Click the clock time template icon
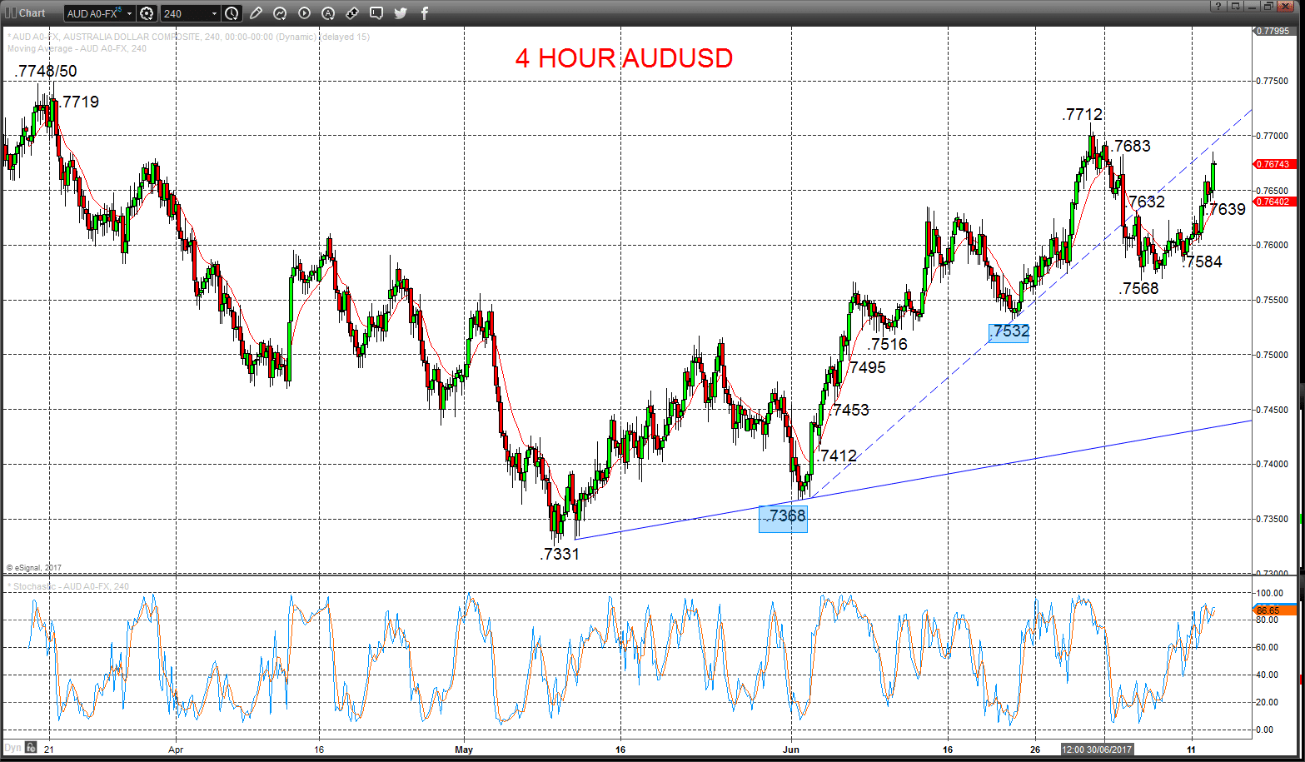Screen dimensions: 1305x762 click(x=232, y=13)
